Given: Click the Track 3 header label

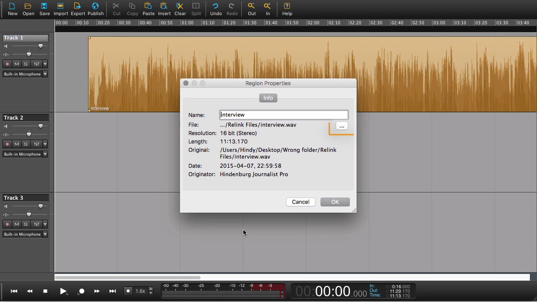Looking at the screenshot, I should click(x=13, y=198).
